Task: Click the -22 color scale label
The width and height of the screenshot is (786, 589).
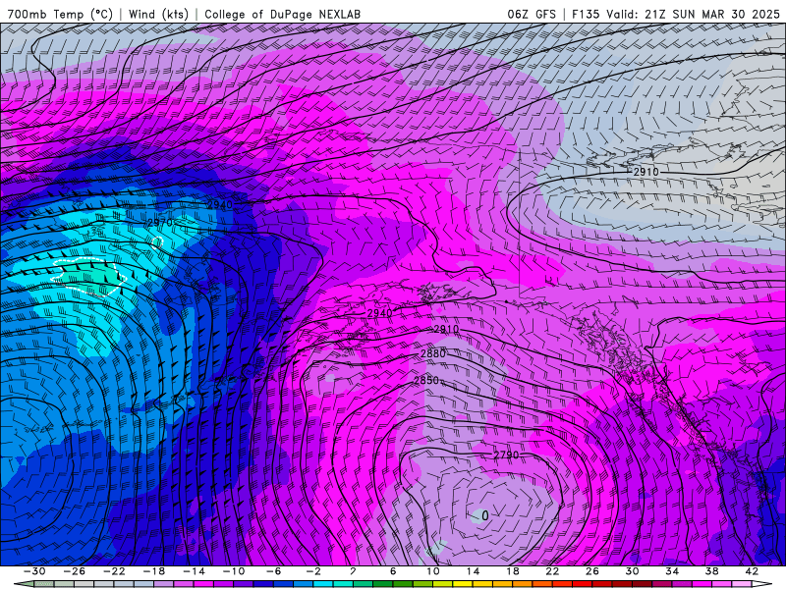Action: tap(114, 571)
